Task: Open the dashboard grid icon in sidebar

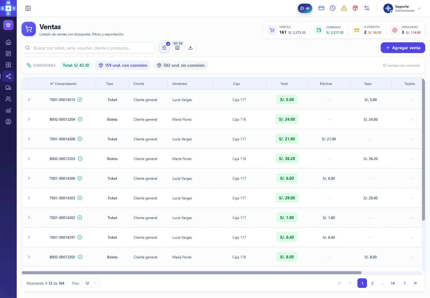Action: coord(8,54)
